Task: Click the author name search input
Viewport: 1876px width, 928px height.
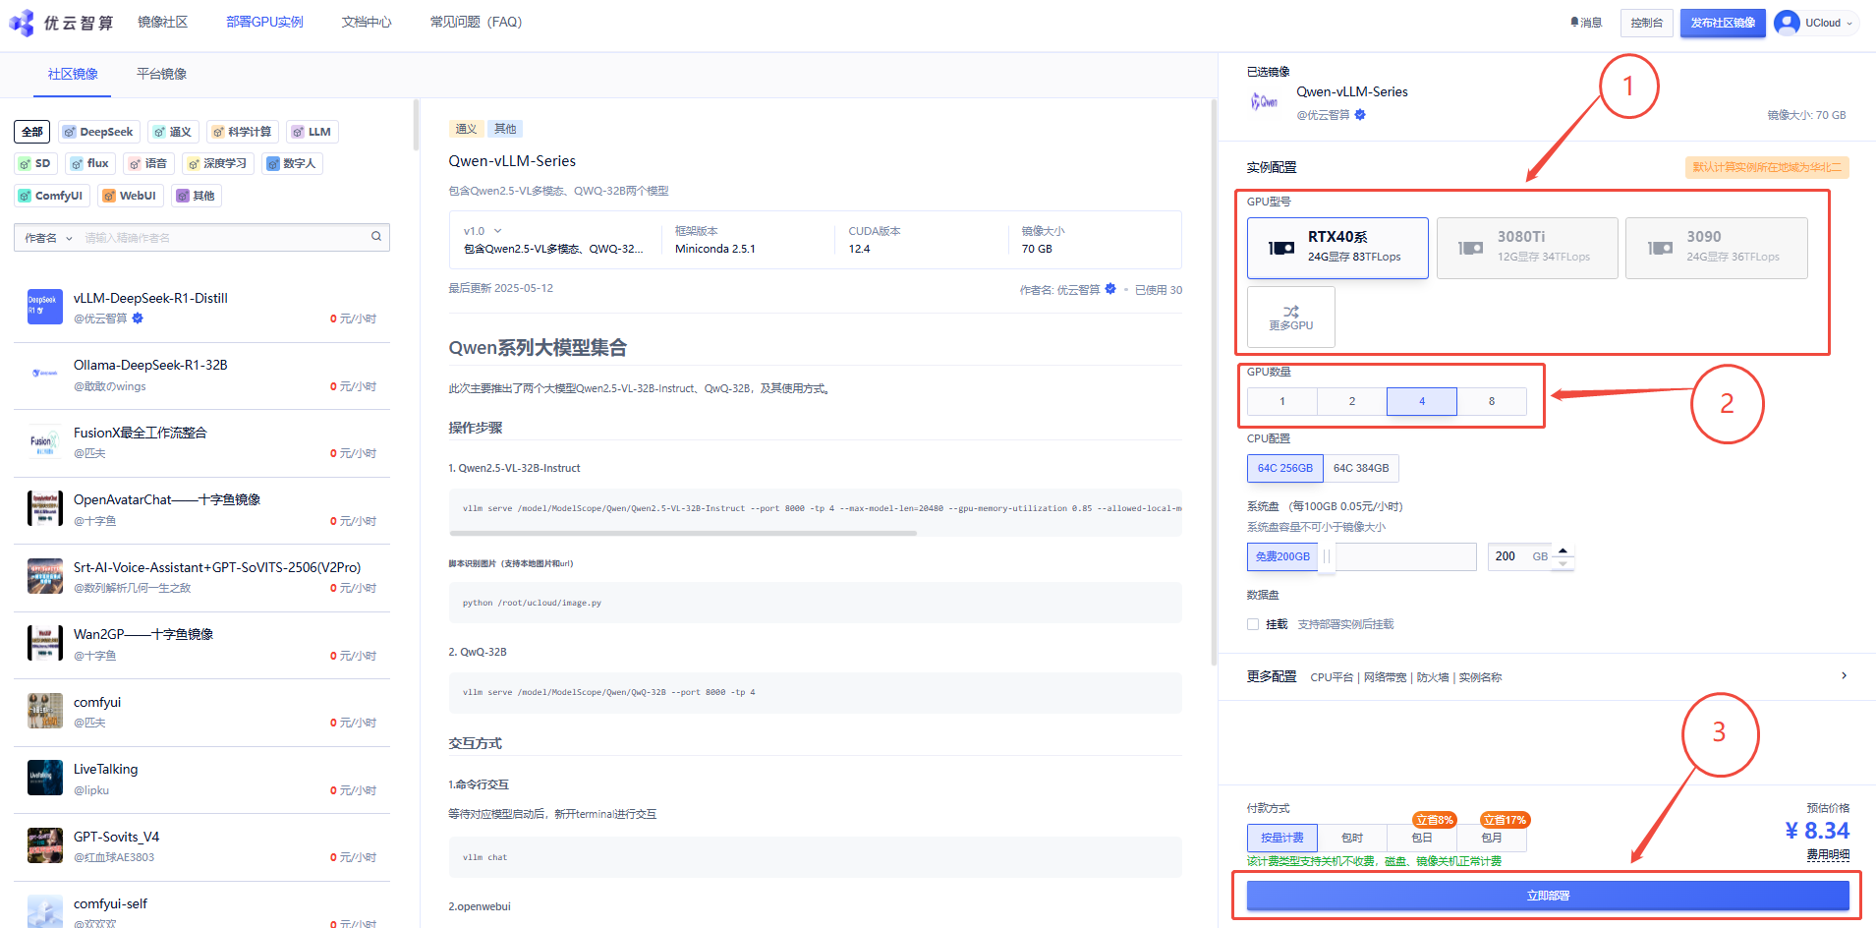Action: (224, 238)
